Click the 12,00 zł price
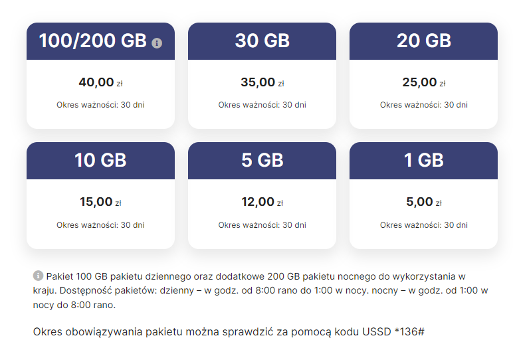 pyautogui.click(x=262, y=202)
